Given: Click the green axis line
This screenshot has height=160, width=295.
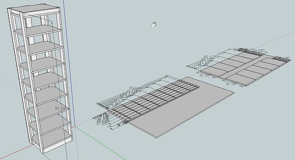Looking at the screenshot, I should (100, 143).
